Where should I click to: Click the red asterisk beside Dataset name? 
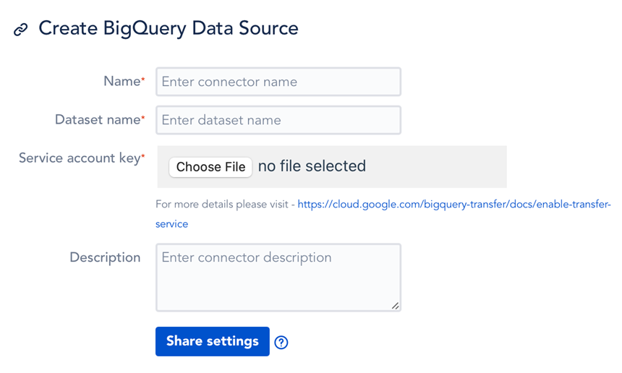(143, 118)
